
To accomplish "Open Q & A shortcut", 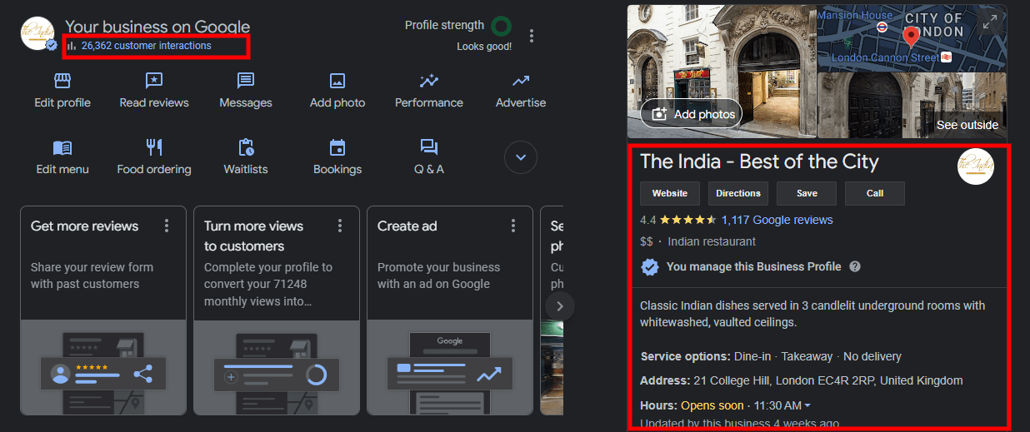I will tap(429, 157).
